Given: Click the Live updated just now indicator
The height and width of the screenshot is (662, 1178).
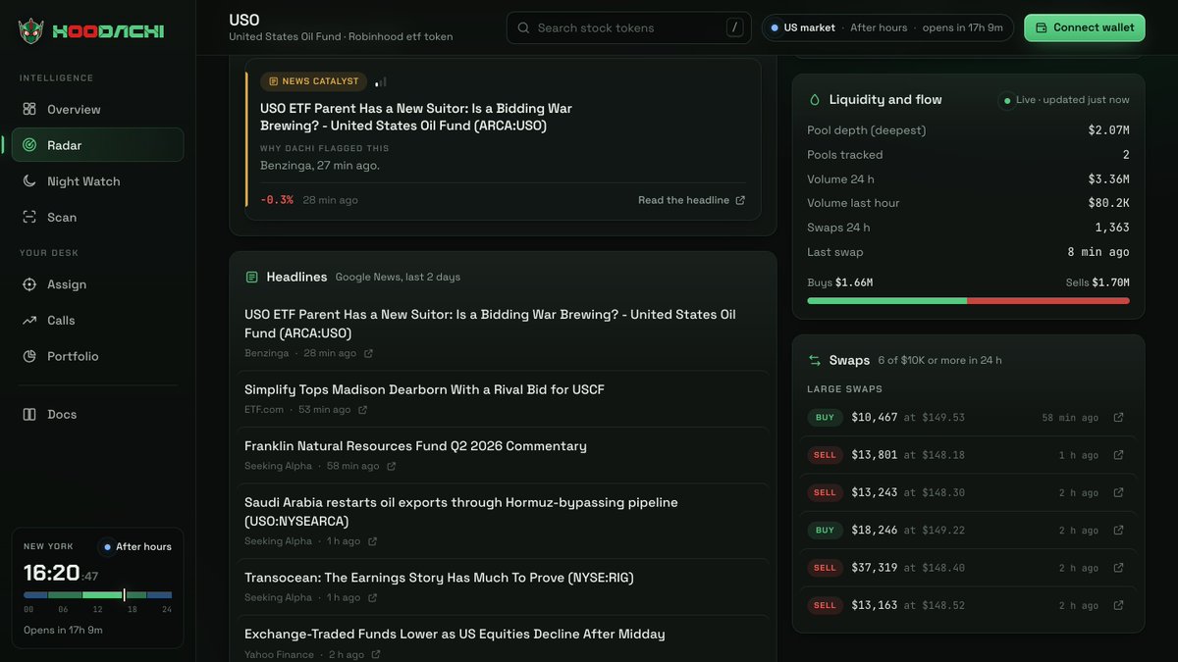Looking at the screenshot, I should (x=1064, y=100).
